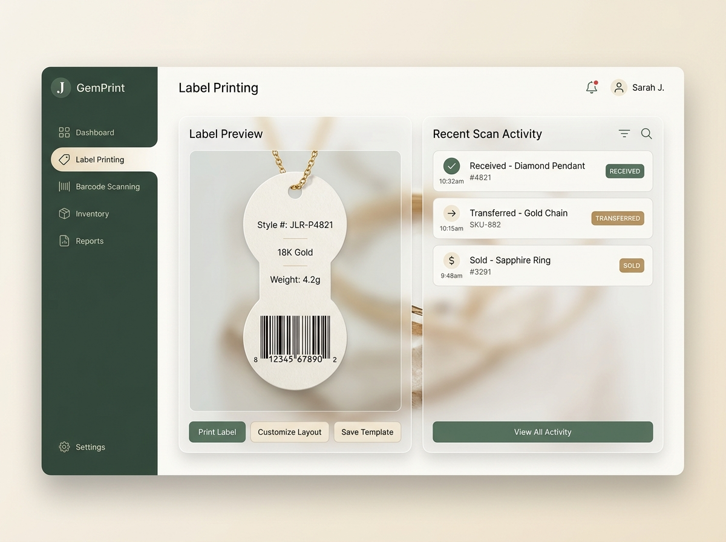Click View All Activity button

543,432
